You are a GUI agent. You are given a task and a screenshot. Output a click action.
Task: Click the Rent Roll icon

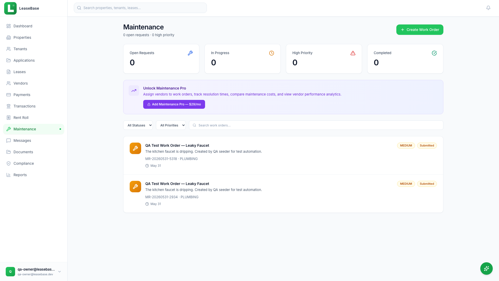pos(9,118)
